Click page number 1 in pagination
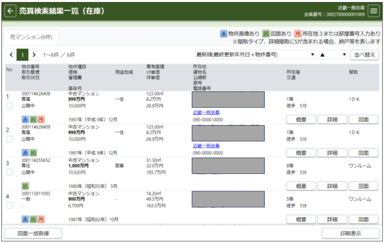 coord(22,55)
